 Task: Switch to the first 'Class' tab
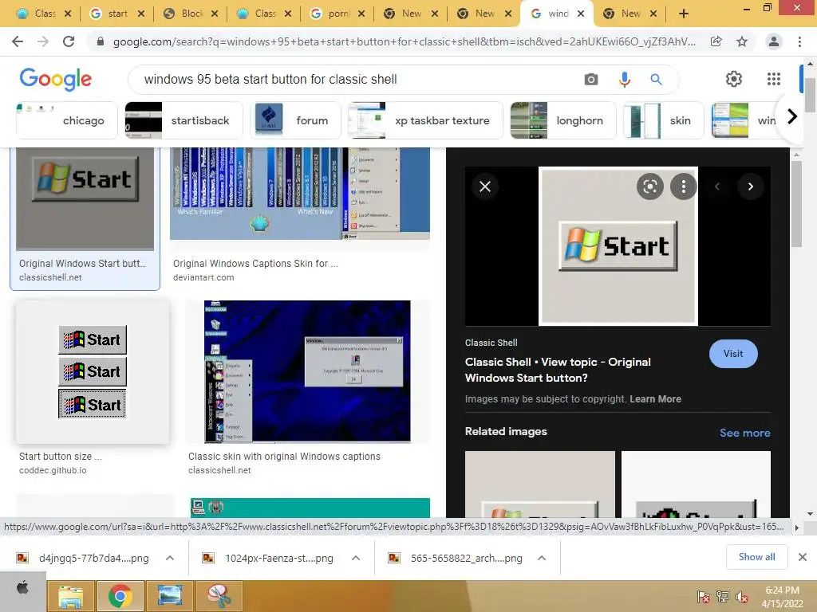click(44, 14)
